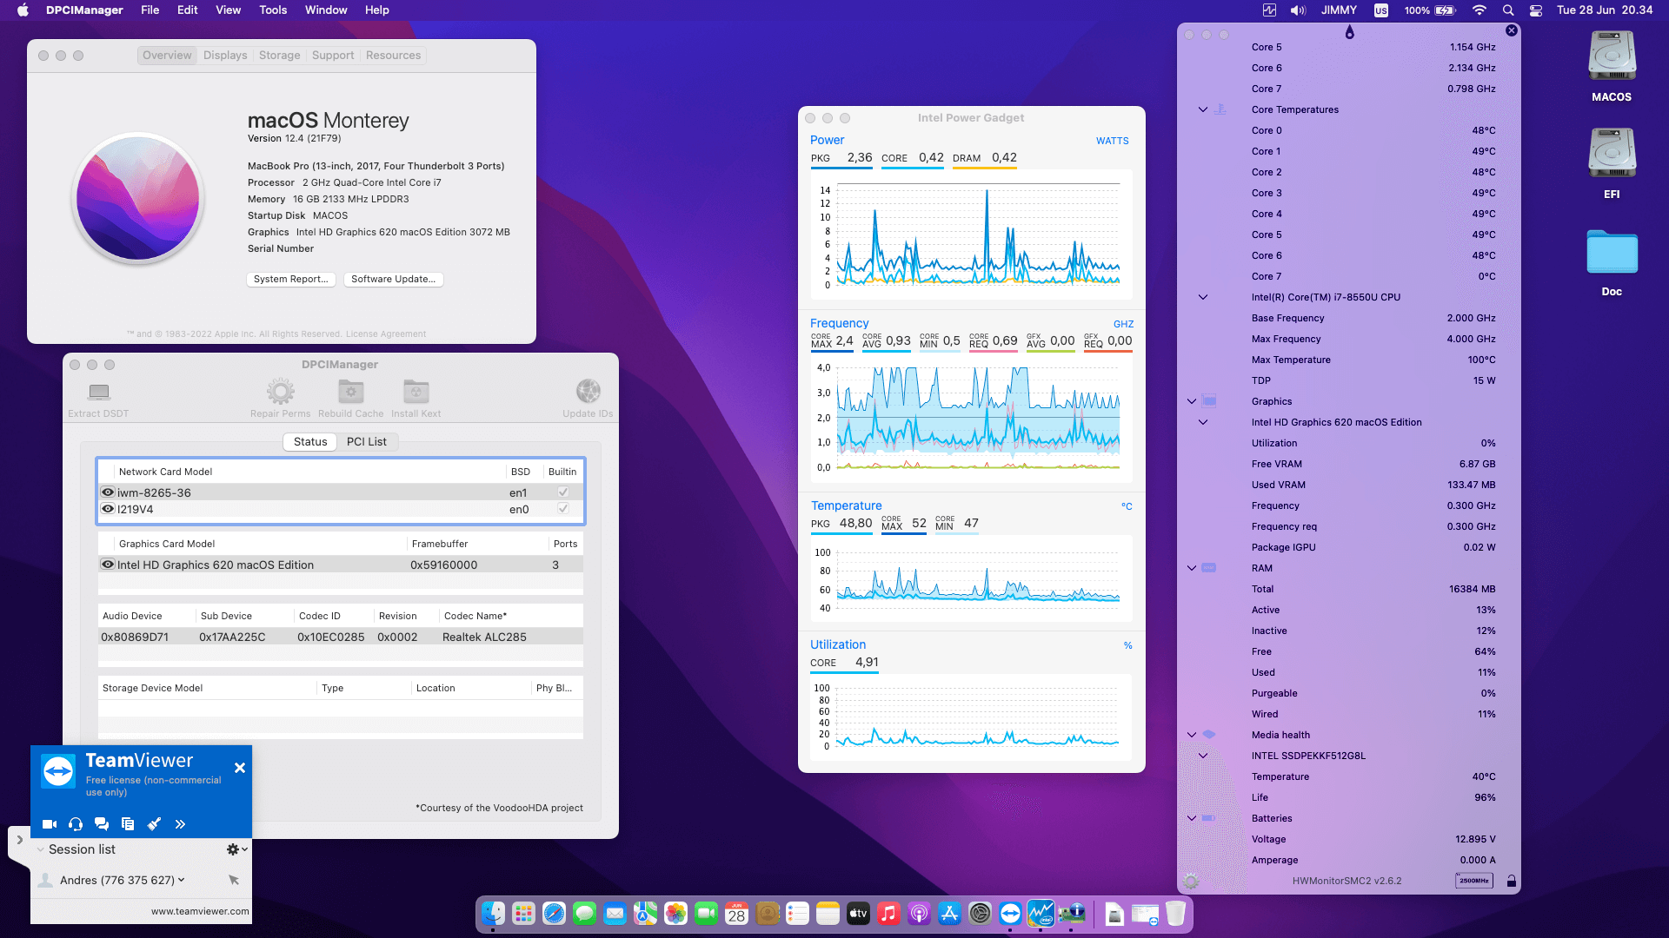This screenshot has height=938, width=1669.
Task: Open TeamViewer file box icon
Action: tap(128, 824)
